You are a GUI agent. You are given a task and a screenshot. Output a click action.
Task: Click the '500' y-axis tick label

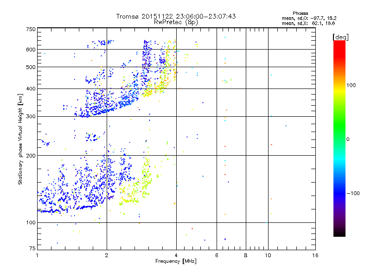point(31,67)
